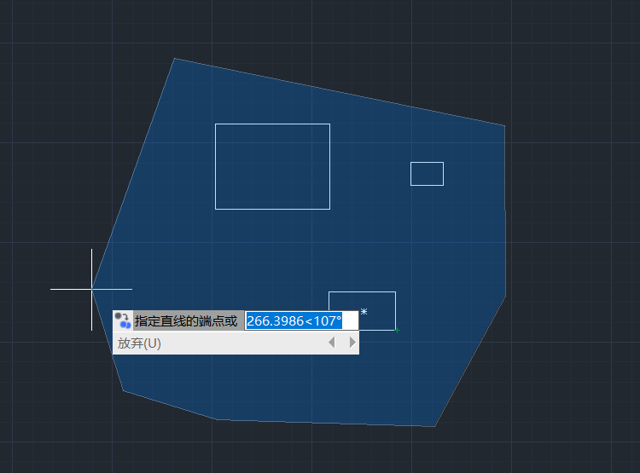Pick the top-right corner of the partly hidden rectangle

click(x=395, y=291)
